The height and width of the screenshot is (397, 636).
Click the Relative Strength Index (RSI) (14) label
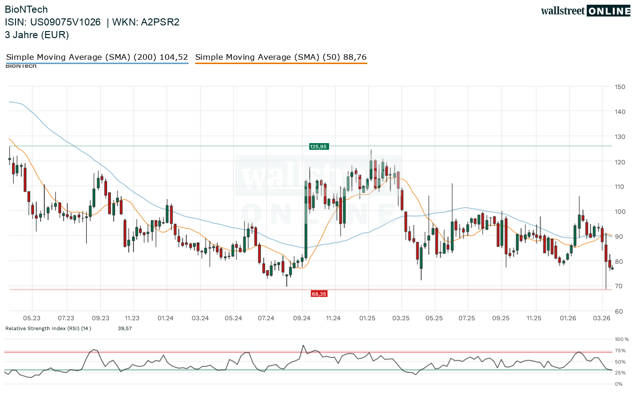(x=48, y=328)
